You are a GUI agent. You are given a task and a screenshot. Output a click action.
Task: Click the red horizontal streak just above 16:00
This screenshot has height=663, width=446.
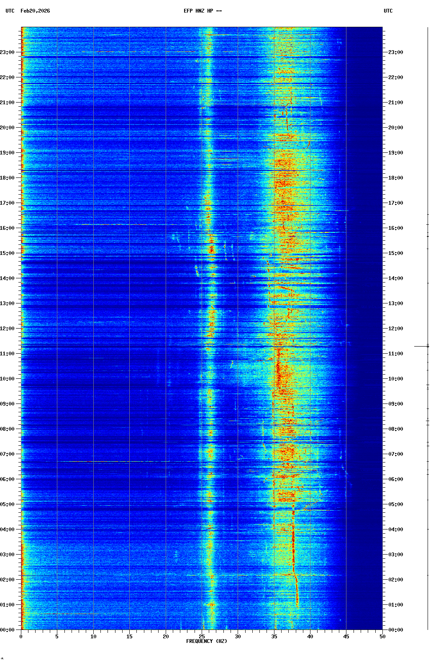point(111,224)
